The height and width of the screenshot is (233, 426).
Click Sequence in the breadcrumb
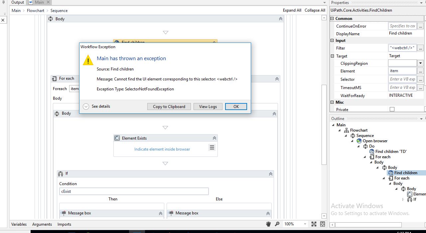[59, 11]
